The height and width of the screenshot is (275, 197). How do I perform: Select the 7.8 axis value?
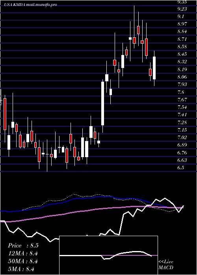click(x=180, y=92)
